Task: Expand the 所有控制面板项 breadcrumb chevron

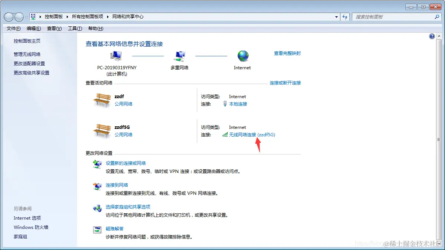Action: (107, 16)
